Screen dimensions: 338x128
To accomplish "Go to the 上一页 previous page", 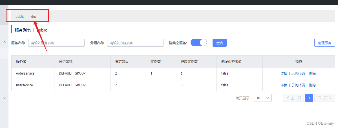I will point(293,98).
